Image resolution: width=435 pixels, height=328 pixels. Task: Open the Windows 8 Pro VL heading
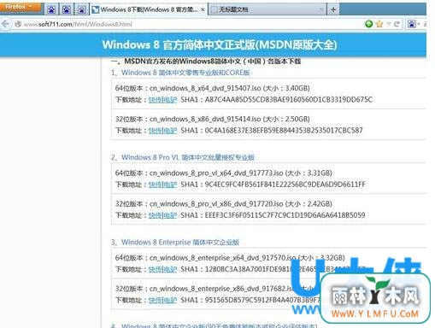click(x=188, y=157)
